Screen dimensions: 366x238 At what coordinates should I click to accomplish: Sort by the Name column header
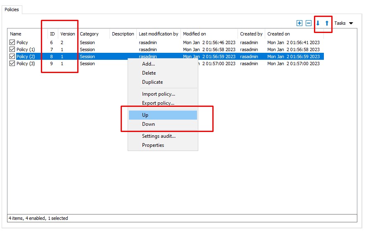point(16,34)
